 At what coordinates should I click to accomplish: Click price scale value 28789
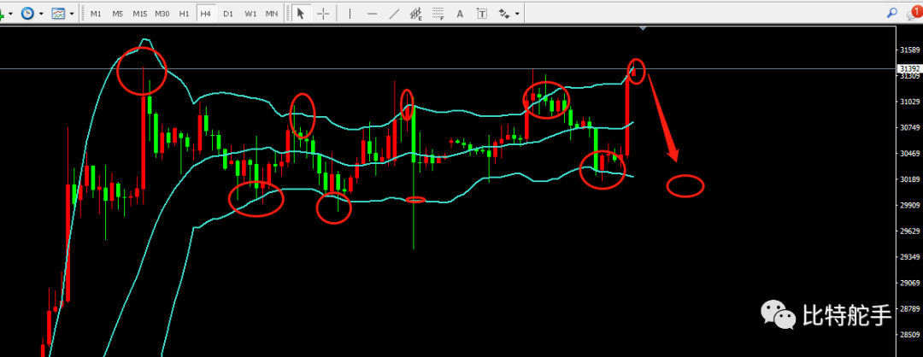[x=910, y=309]
